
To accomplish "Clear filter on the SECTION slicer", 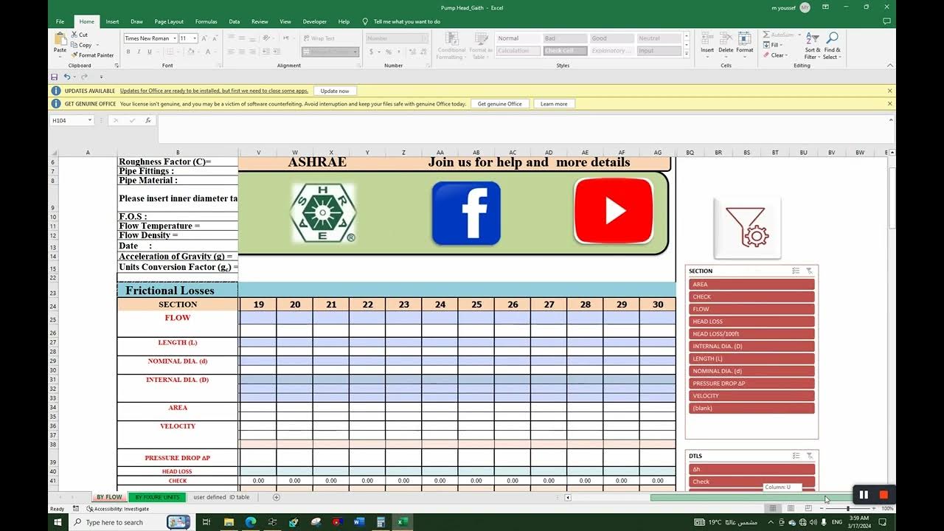I will point(809,271).
